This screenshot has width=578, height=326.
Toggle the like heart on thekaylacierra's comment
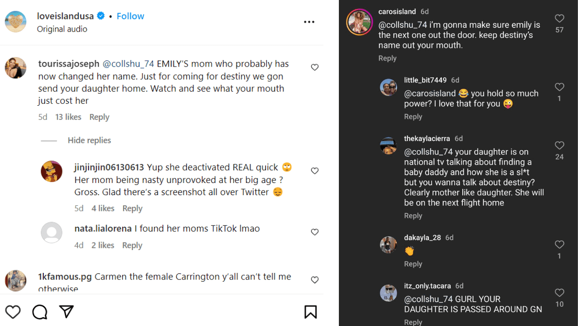click(x=559, y=145)
